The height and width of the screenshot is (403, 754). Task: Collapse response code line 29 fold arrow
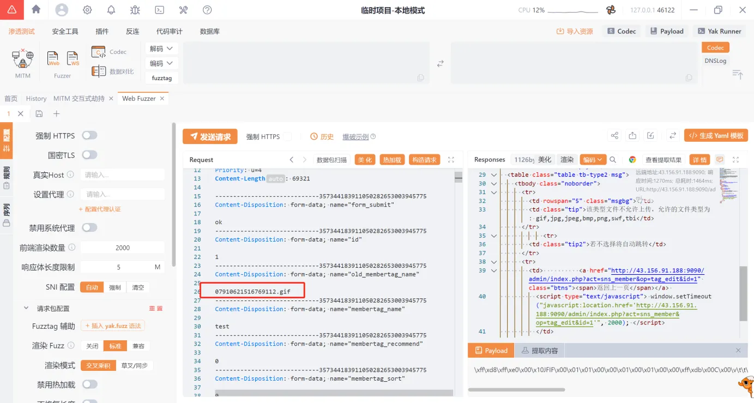pos(494,175)
